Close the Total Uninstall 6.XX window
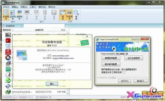Image resolution: width=165 pixels, height=101 pixels. (145, 39)
